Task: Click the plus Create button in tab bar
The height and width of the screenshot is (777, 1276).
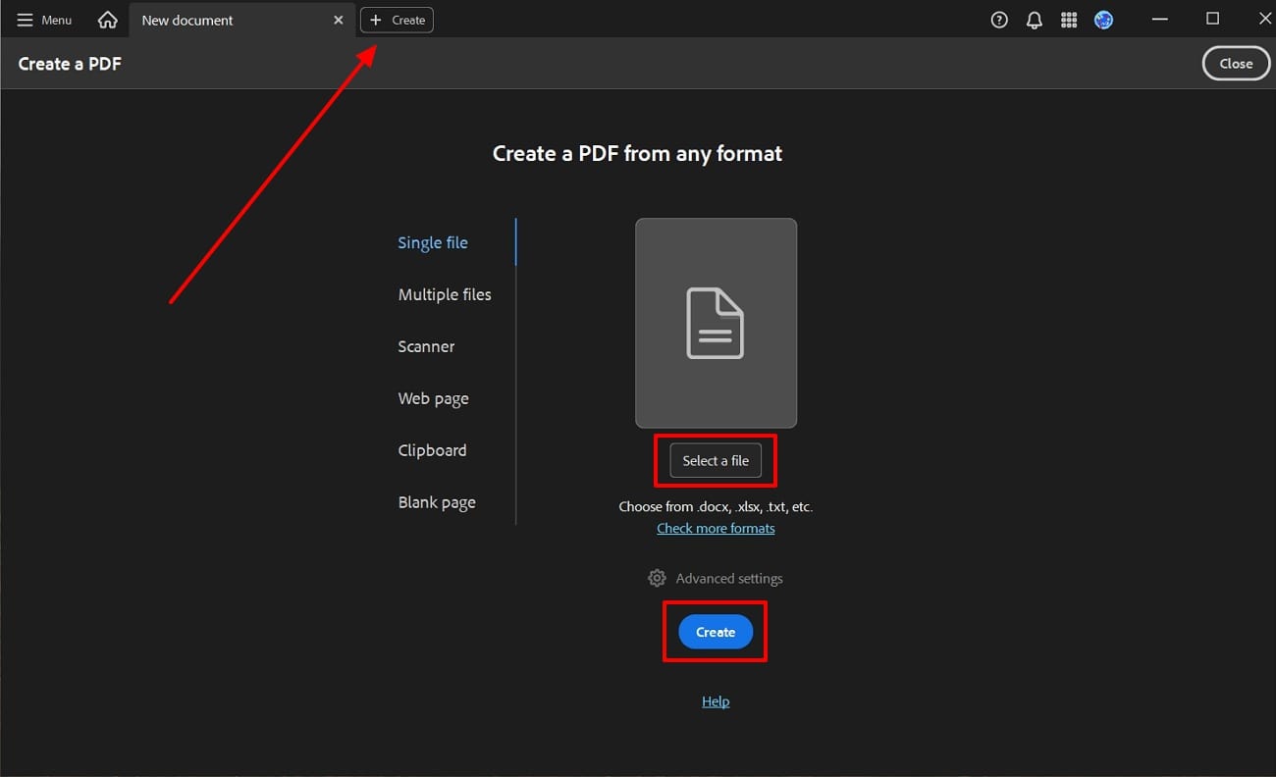Action: coord(397,20)
